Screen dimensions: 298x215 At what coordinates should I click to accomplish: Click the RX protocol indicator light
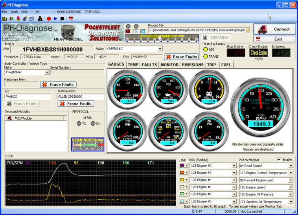tap(93, 124)
